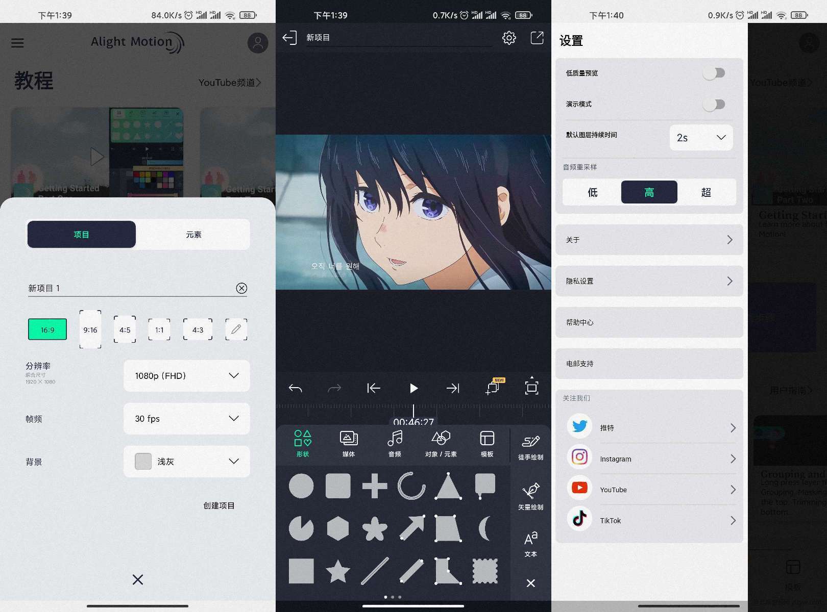
Task: Close the add-layer panel
Action: pos(531,583)
